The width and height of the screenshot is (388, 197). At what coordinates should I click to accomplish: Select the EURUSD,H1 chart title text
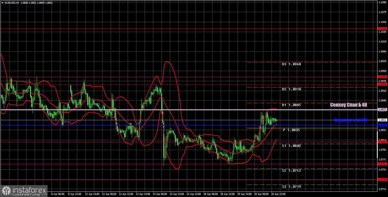coord(12,3)
